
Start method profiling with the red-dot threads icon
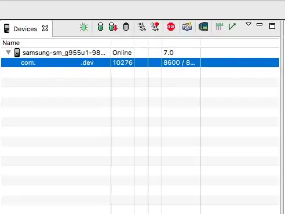coord(155,27)
